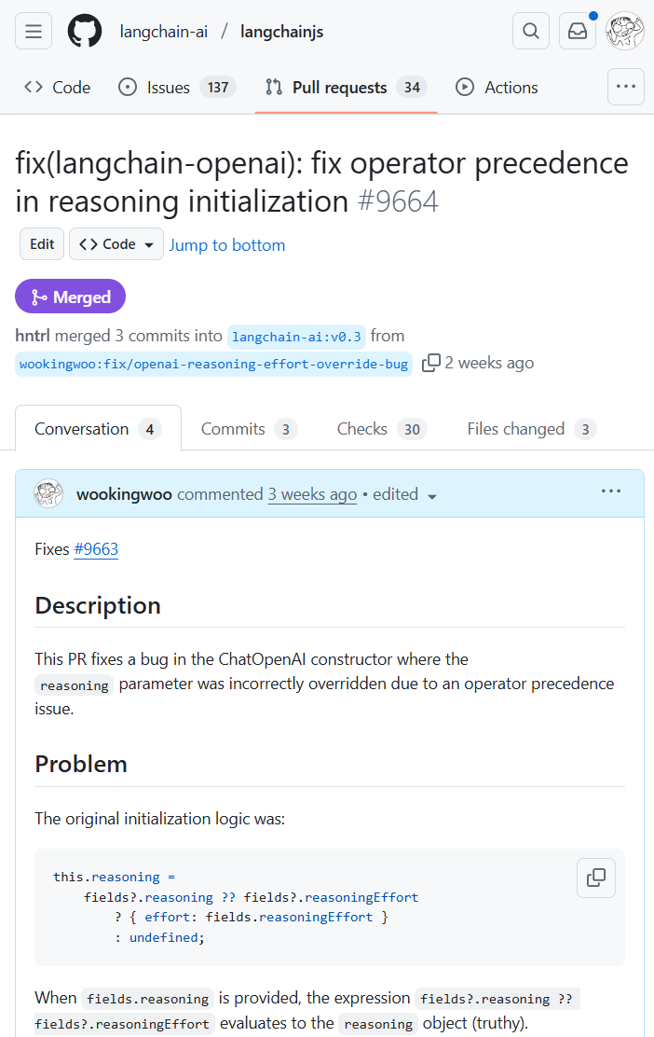Open the navigation hamburger menu
The height and width of the screenshot is (1037, 654).
coord(33,30)
